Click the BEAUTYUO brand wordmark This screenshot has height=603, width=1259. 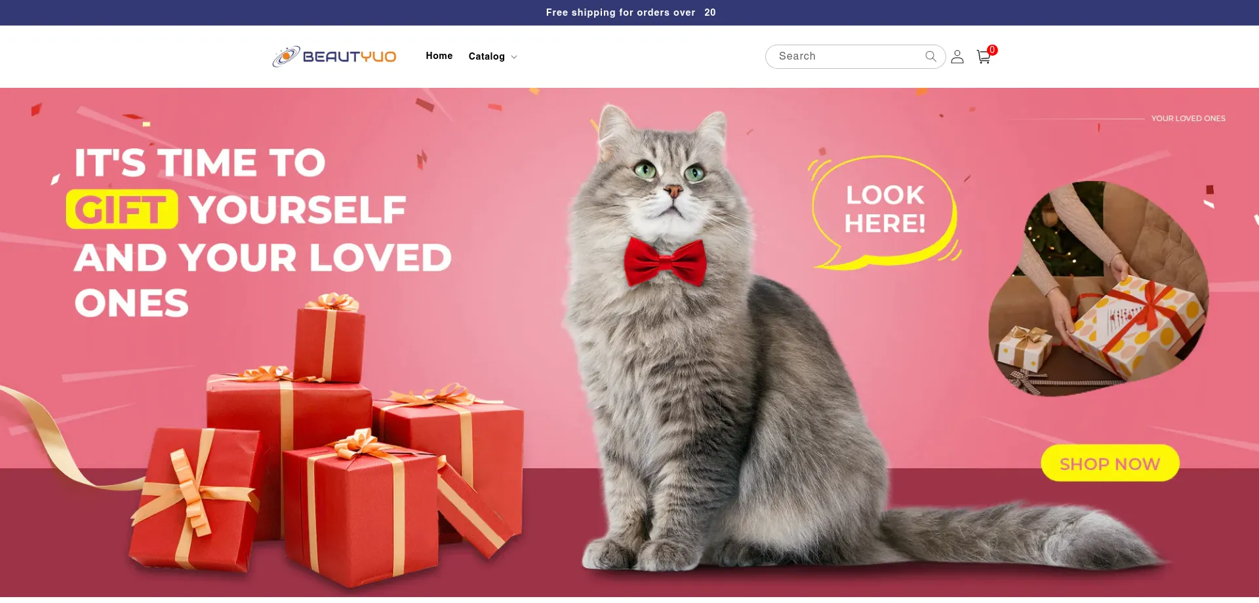(350, 57)
